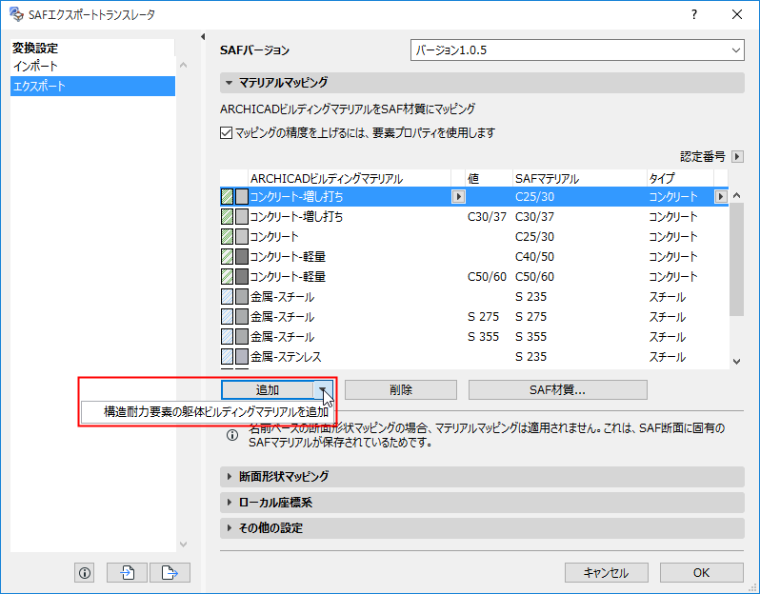Click arrow next to first コンクリート-増し打ち row
The width and height of the screenshot is (760, 594).
(458, 197)
